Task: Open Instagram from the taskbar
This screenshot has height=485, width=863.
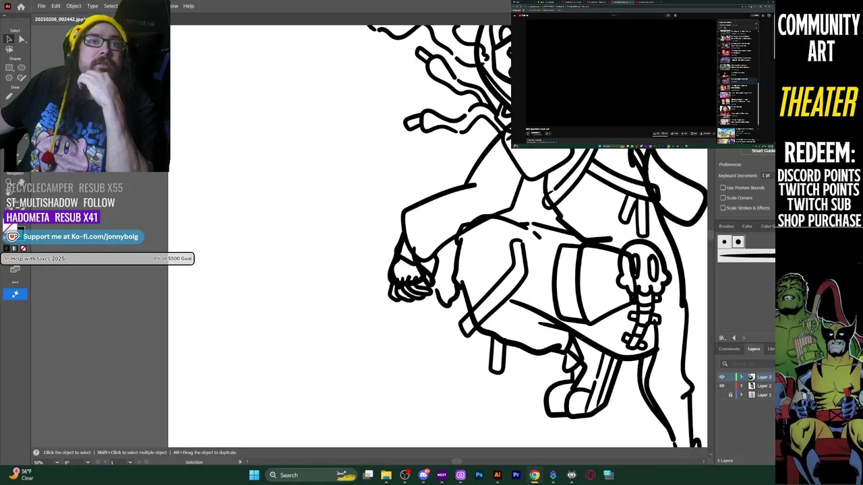Action: (460, 475)
